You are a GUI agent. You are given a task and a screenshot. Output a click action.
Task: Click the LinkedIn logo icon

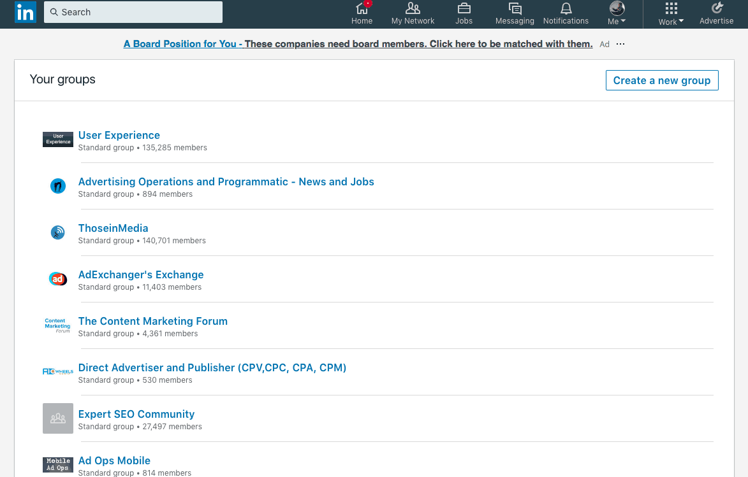[x=26, y=12]
